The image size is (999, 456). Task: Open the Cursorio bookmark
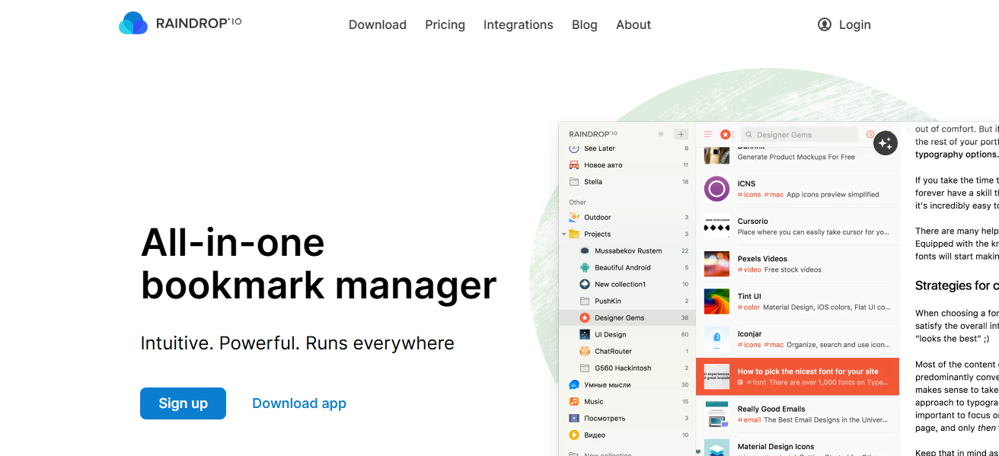click(x=798, y=226)
